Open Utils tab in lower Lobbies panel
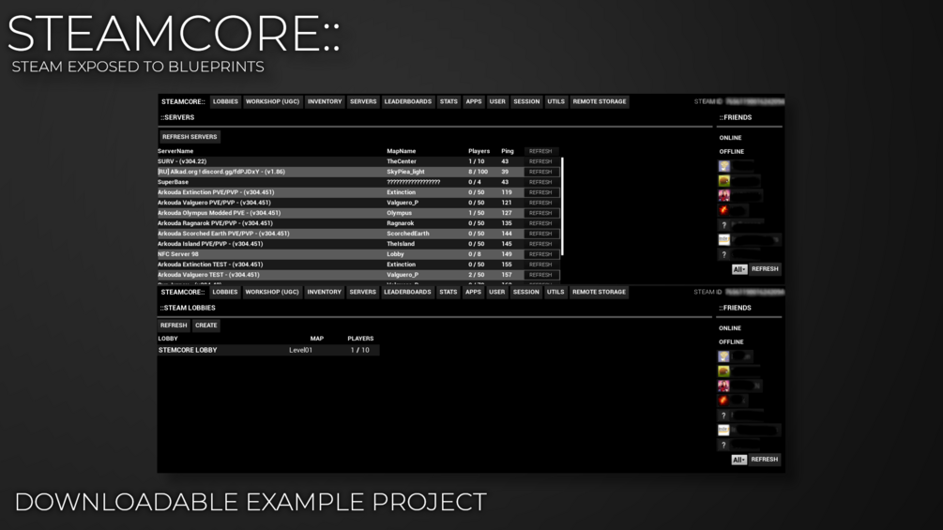Image resolution: width=943 pixels, height=530 pixels. point(555,292)
